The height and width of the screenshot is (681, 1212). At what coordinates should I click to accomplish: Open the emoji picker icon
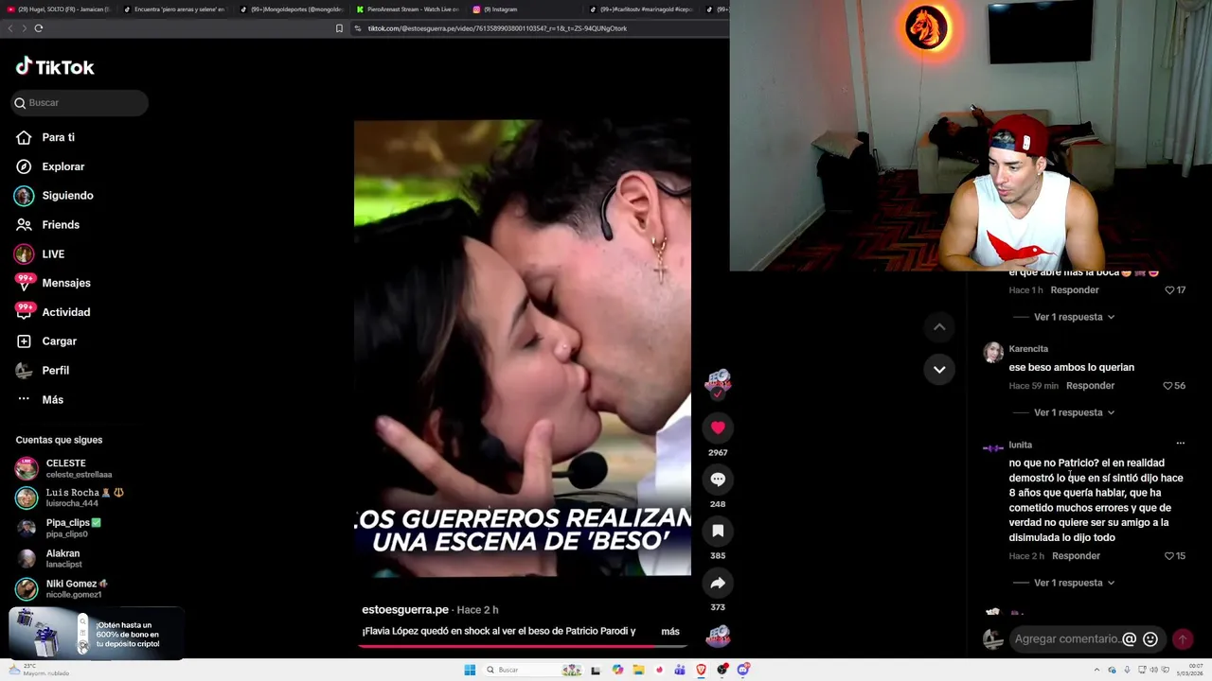(x=1150, y=639)
